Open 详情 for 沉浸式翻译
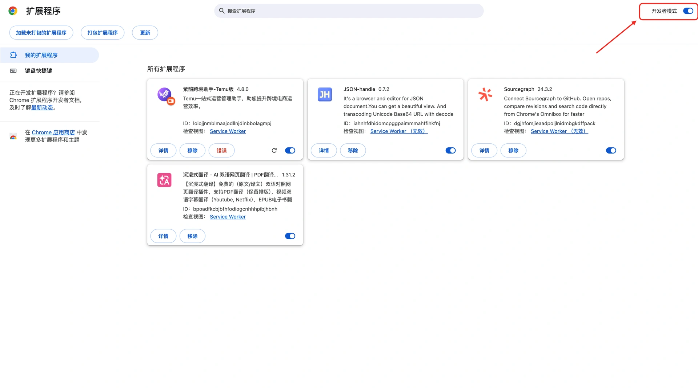Image resolution: width=698 pixels, height=388 pixels. pyautogui.click(x=163, y=236)
